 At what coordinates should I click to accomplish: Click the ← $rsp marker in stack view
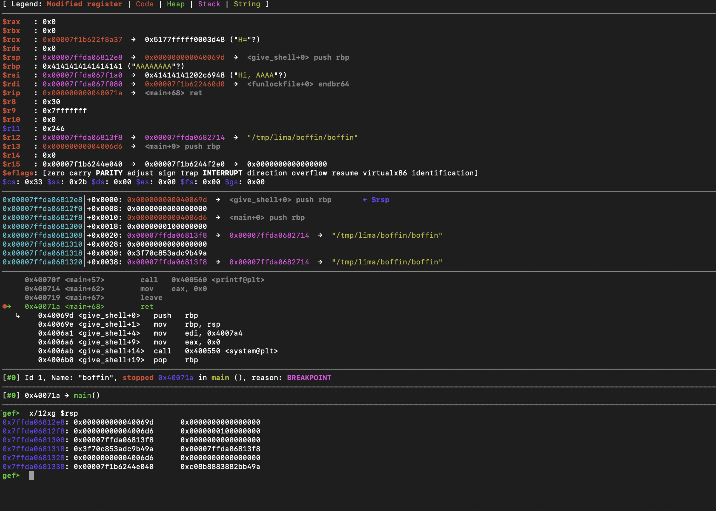(376, 200)
